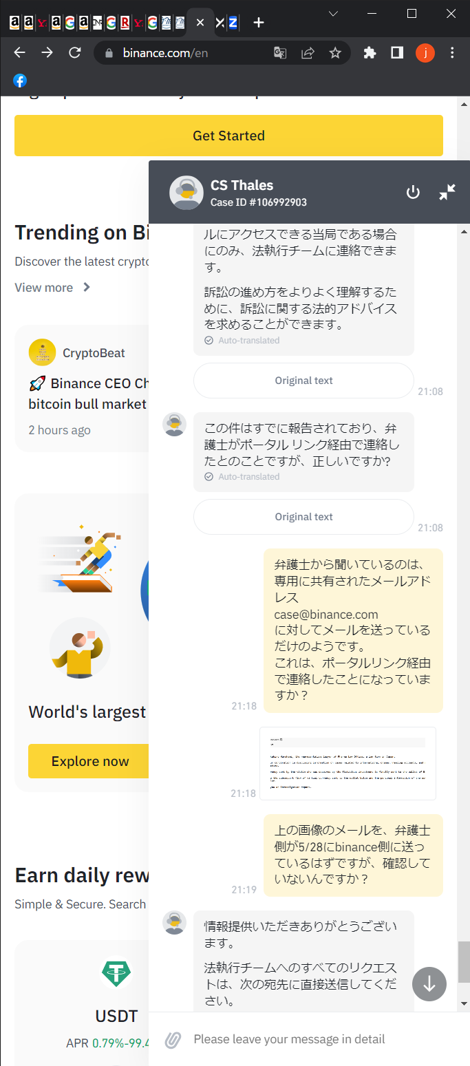Expand View more trending articles

pyautogui.click(x=53, y=288)
